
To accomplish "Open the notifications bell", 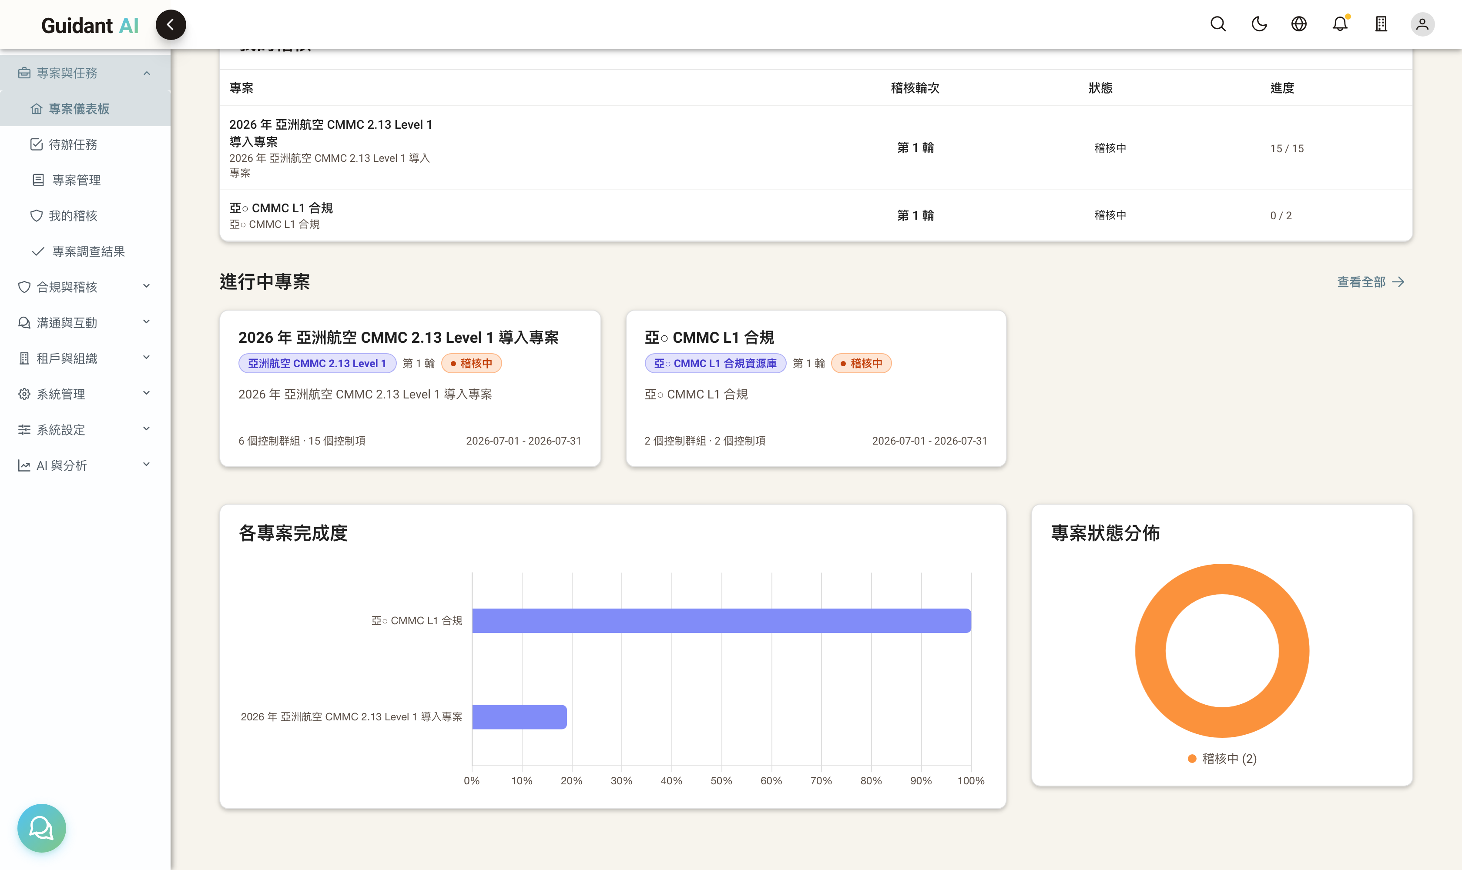I will (x=1340, y=24).
